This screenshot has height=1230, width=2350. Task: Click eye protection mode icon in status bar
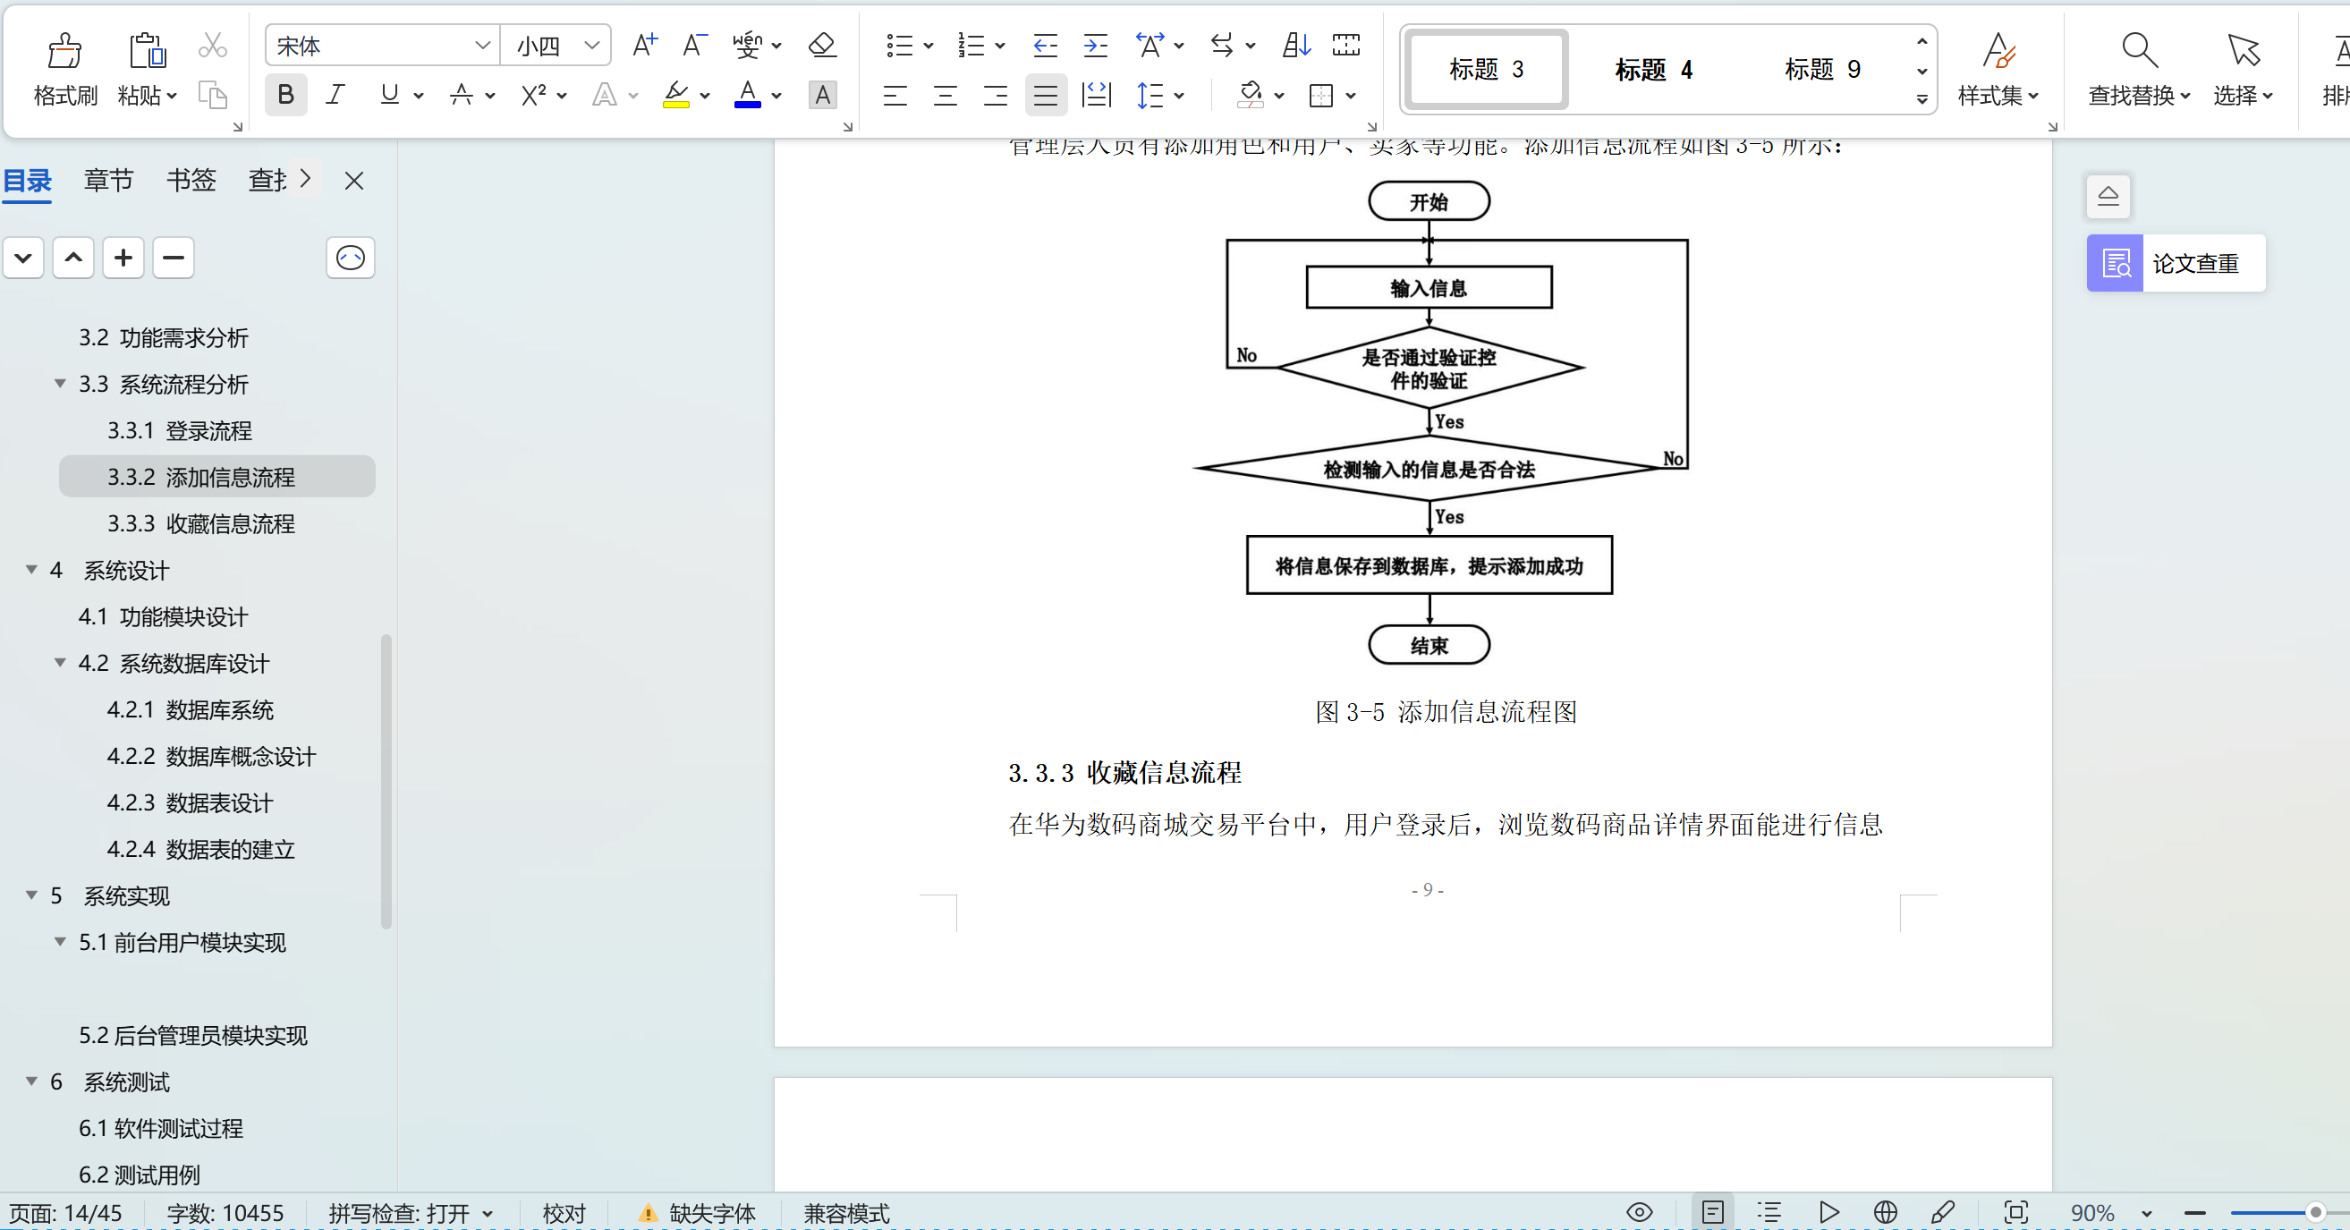coord(1640,1212)
